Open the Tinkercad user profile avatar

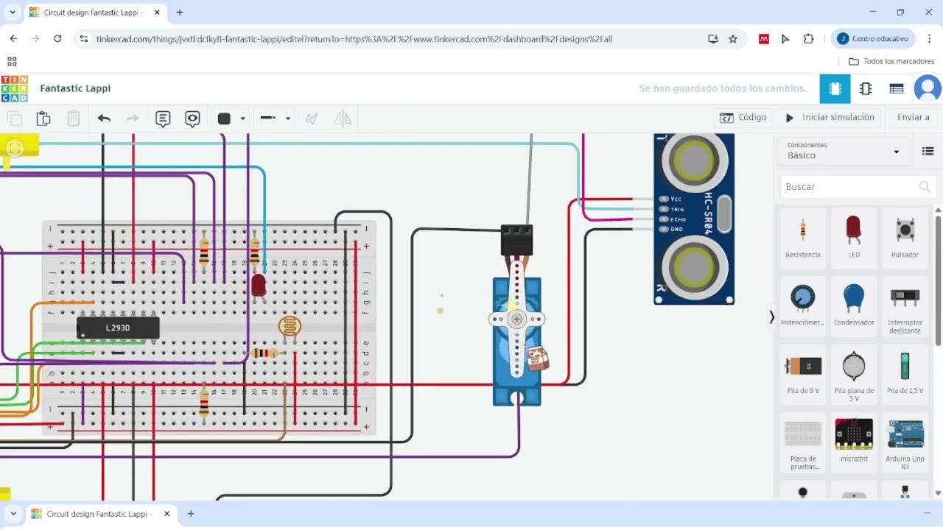coord(928,88)
